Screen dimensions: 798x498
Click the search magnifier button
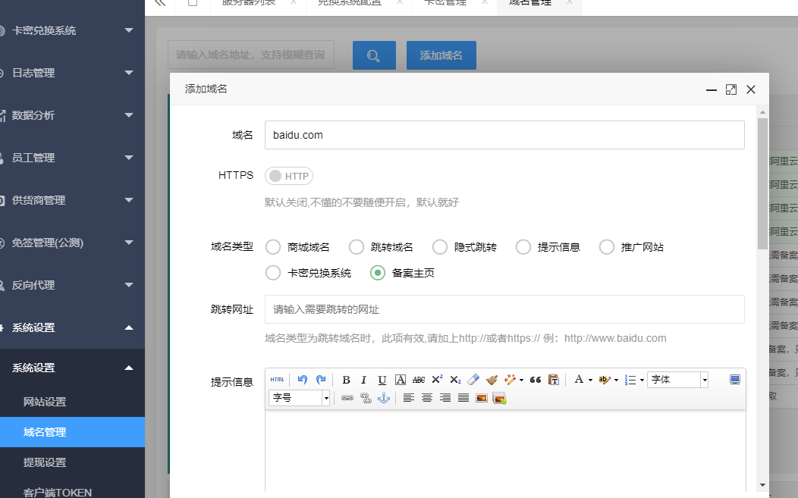pyautogui.click(x=374, y=55)
